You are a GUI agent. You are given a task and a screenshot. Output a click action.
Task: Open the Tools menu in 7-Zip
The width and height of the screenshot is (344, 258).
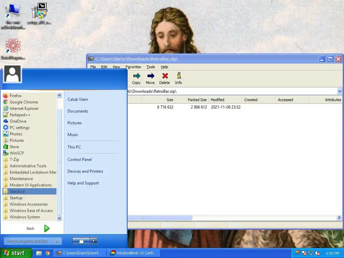click(x=151, y=67)
